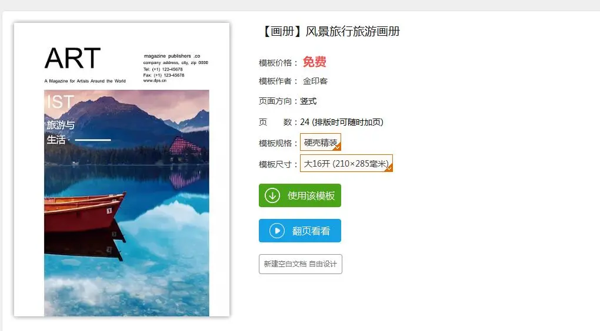Click the template title 风景旅行旅游画册

coord(352,31)
